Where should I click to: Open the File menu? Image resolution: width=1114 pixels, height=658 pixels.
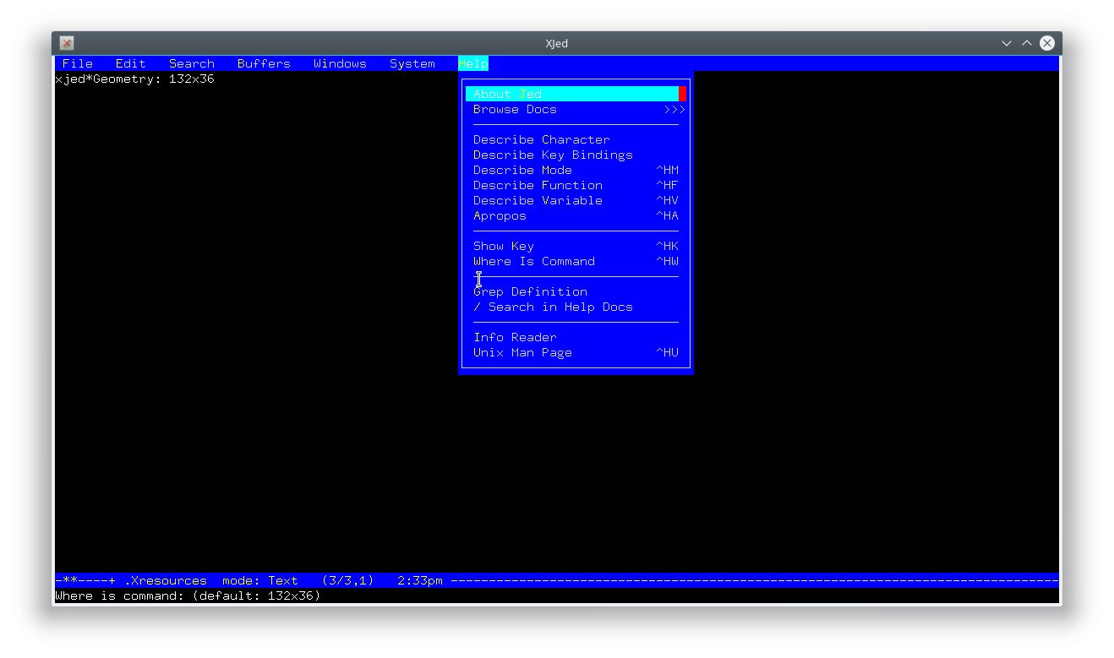point(77,63)
